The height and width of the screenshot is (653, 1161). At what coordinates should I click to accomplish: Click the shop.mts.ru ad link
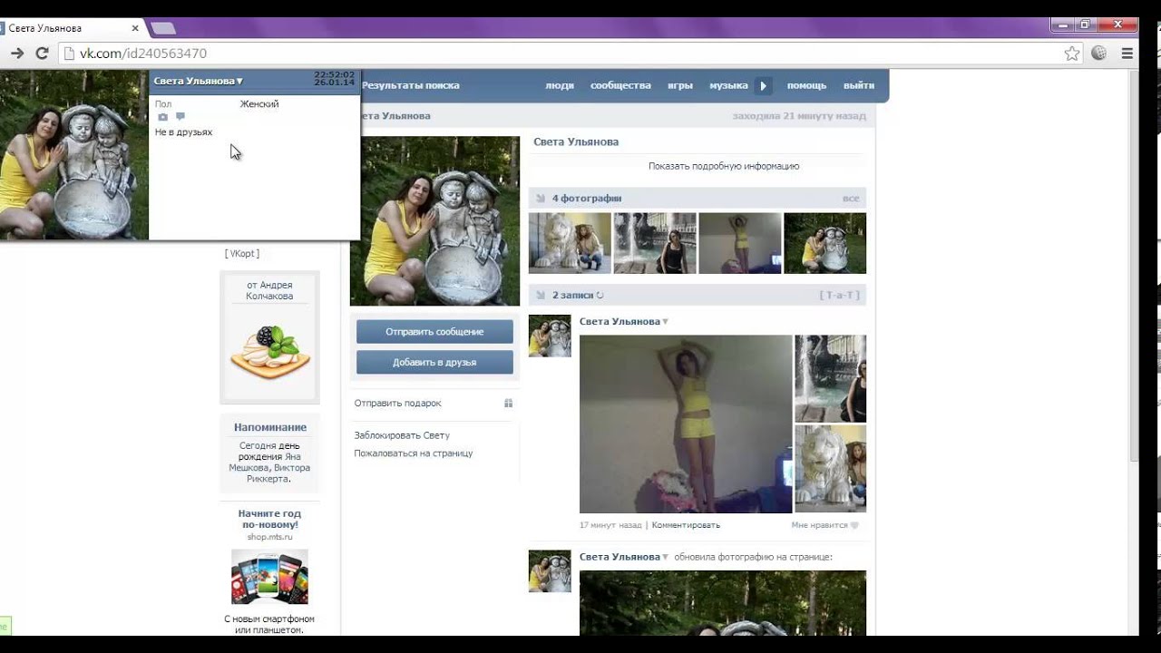click(x=269, y=537)
